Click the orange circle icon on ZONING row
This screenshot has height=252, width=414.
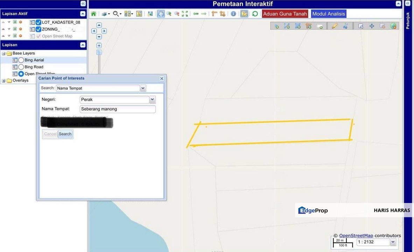coord(20,29)
